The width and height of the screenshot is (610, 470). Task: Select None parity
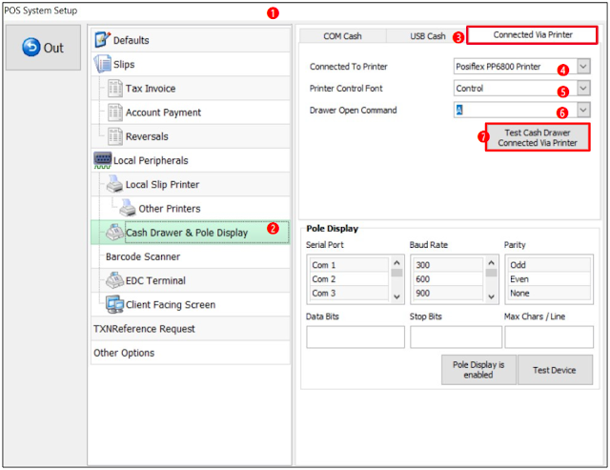pos(549,293)
